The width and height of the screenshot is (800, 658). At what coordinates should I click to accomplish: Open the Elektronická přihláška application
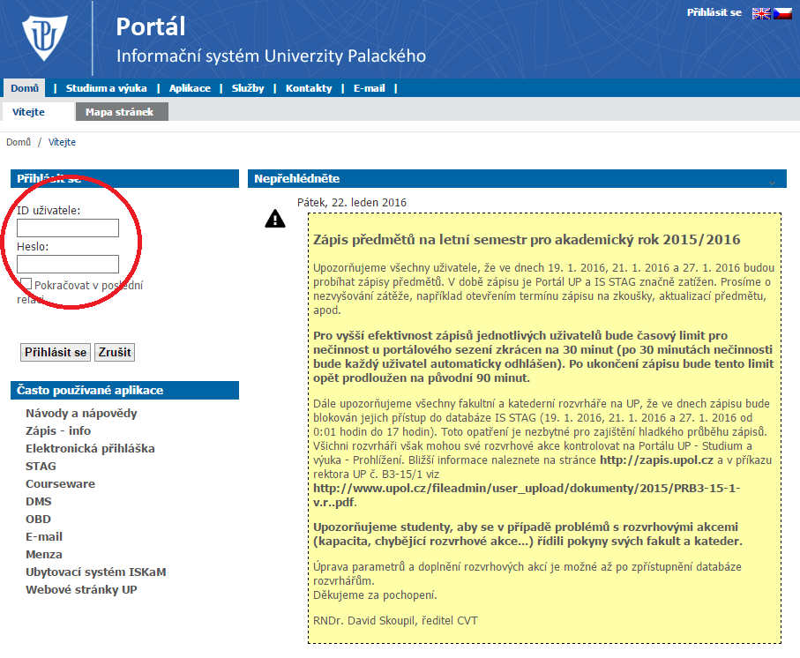[x=90, y=448]
